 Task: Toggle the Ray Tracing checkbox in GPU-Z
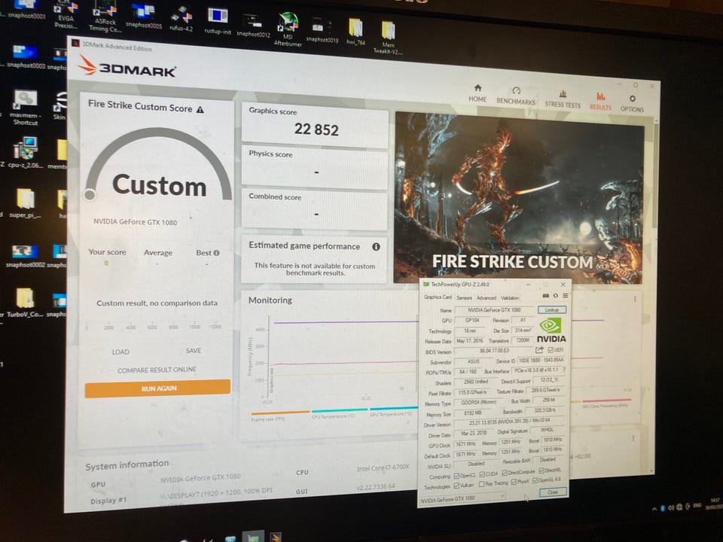click(x=482, y=484)
